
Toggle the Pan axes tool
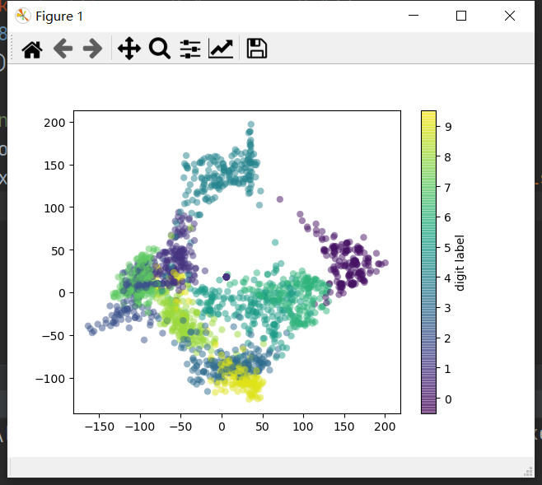[129, 49]
